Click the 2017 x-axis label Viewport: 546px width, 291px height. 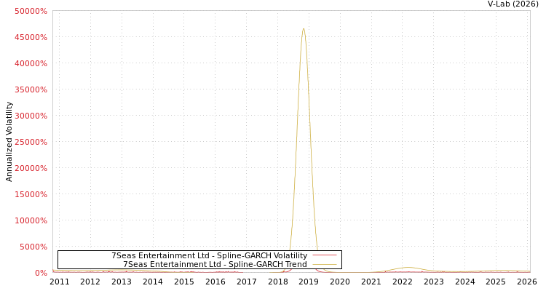[247, 282]
